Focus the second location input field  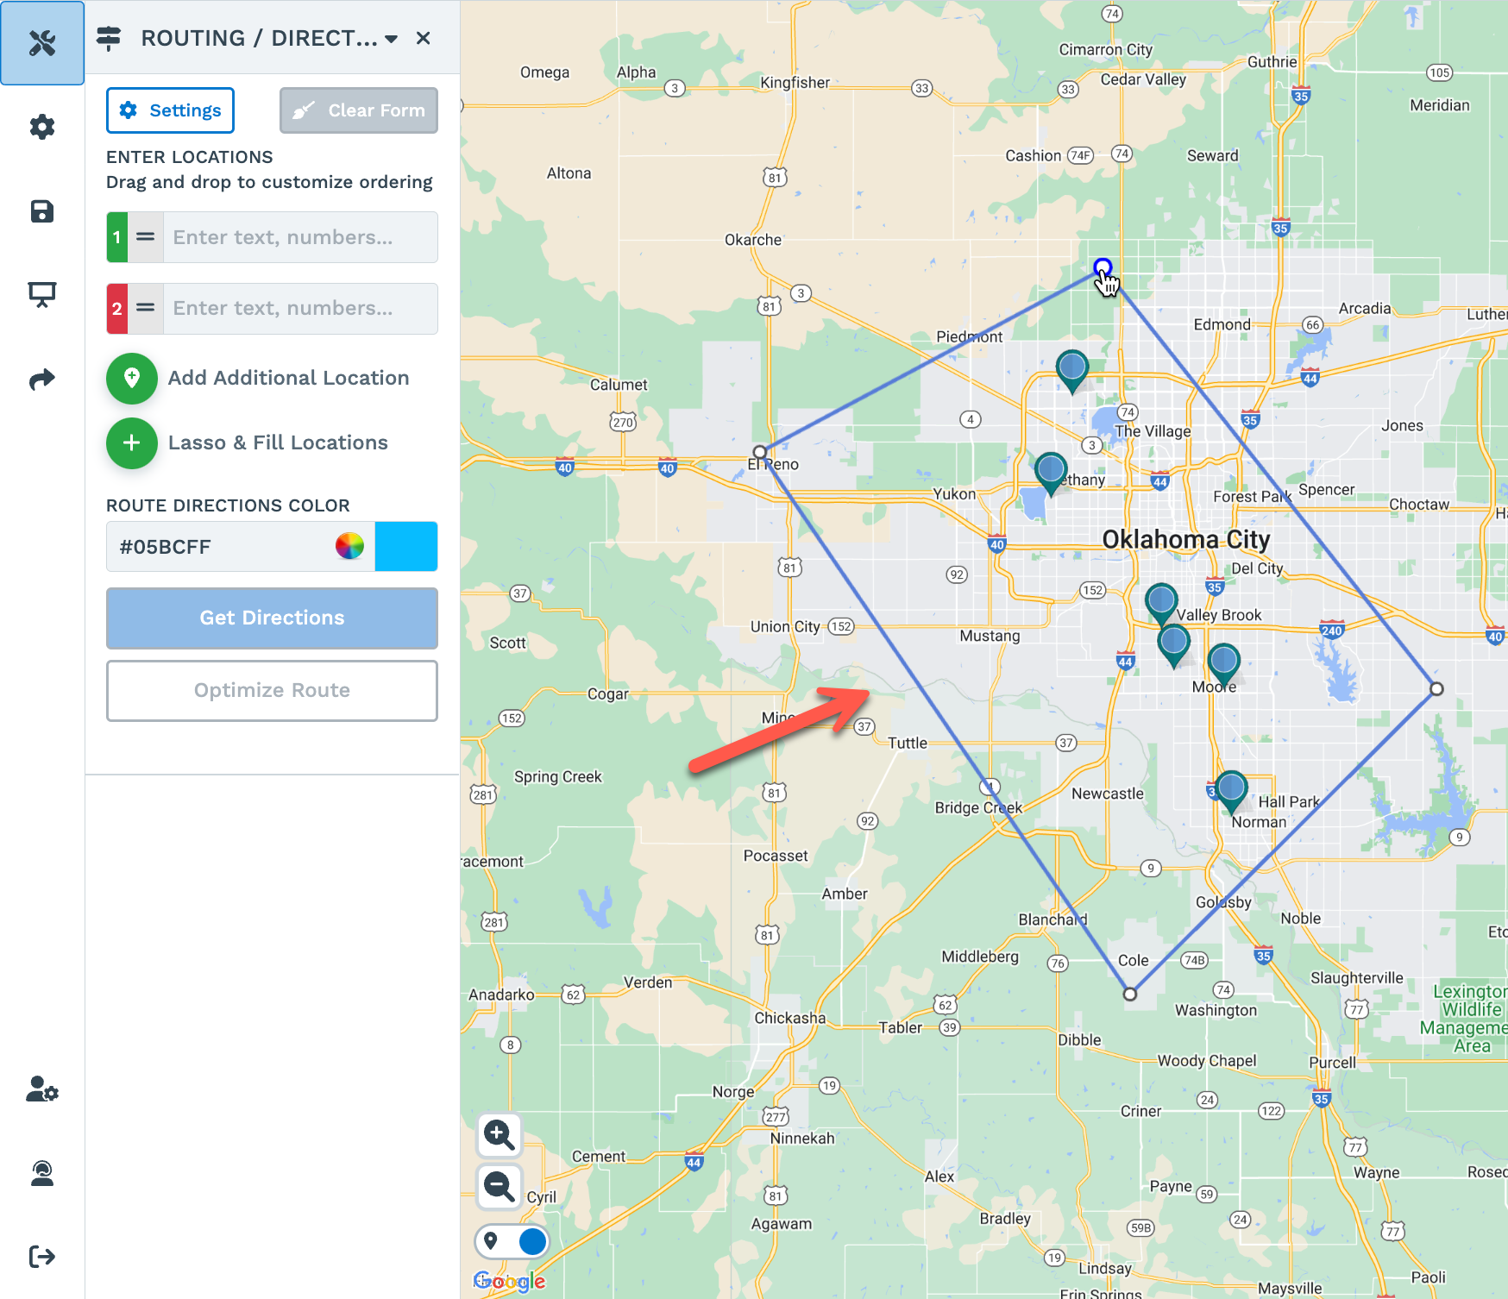click(300, 308)
